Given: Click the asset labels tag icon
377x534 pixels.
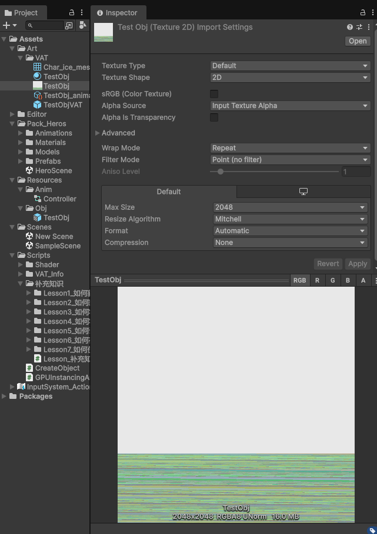Looking at the screenshot, I should point(371,529).
